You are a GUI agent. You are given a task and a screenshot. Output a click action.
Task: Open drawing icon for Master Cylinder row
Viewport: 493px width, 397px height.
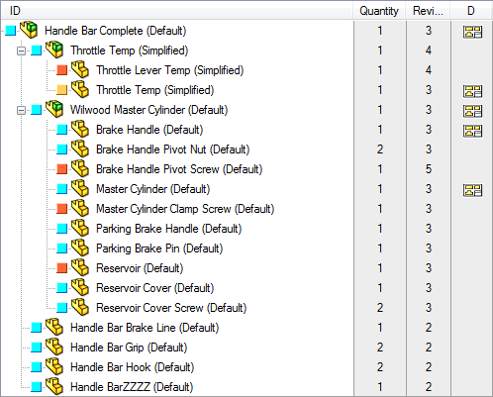(472, 190)
